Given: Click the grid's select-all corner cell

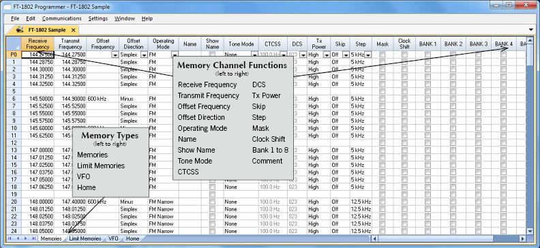Looking at the screenshot, I should click(x=14, y=44).
